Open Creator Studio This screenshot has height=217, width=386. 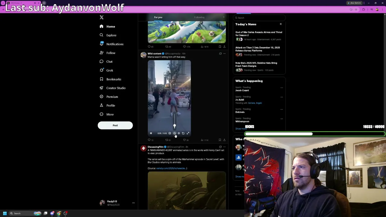(x=112, y=88)
